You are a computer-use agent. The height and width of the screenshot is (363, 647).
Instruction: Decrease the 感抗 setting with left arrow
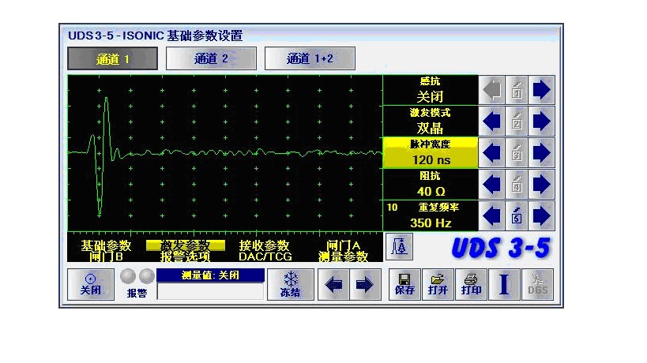pos(492,90)
